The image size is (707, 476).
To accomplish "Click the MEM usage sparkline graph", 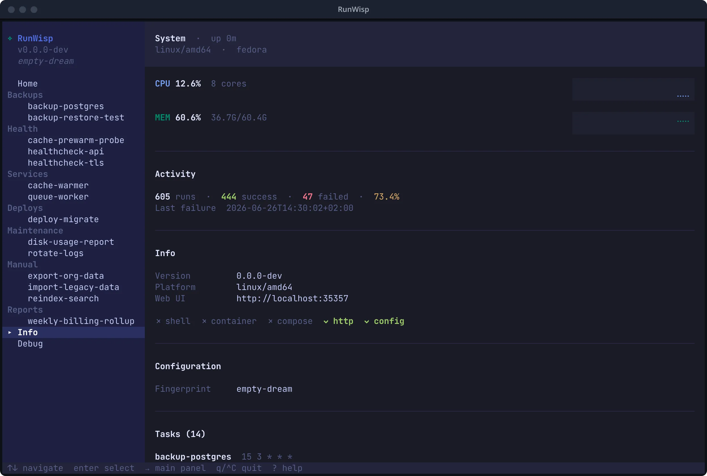I will (633, 123).
